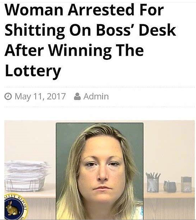The image size is (196, 220).
Task: Click the dotted divider above the date
Action: tap(100, 87)
